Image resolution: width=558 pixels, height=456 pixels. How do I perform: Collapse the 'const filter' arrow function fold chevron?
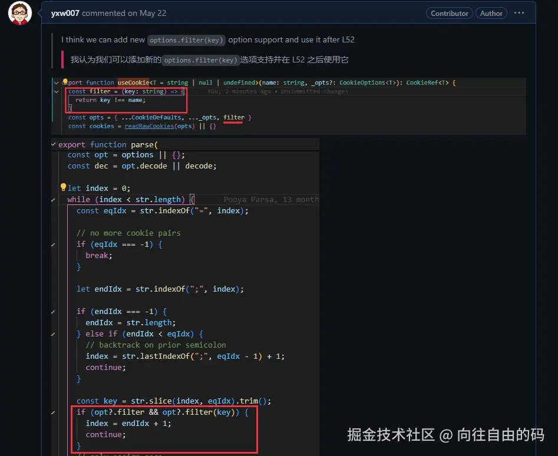56,91
